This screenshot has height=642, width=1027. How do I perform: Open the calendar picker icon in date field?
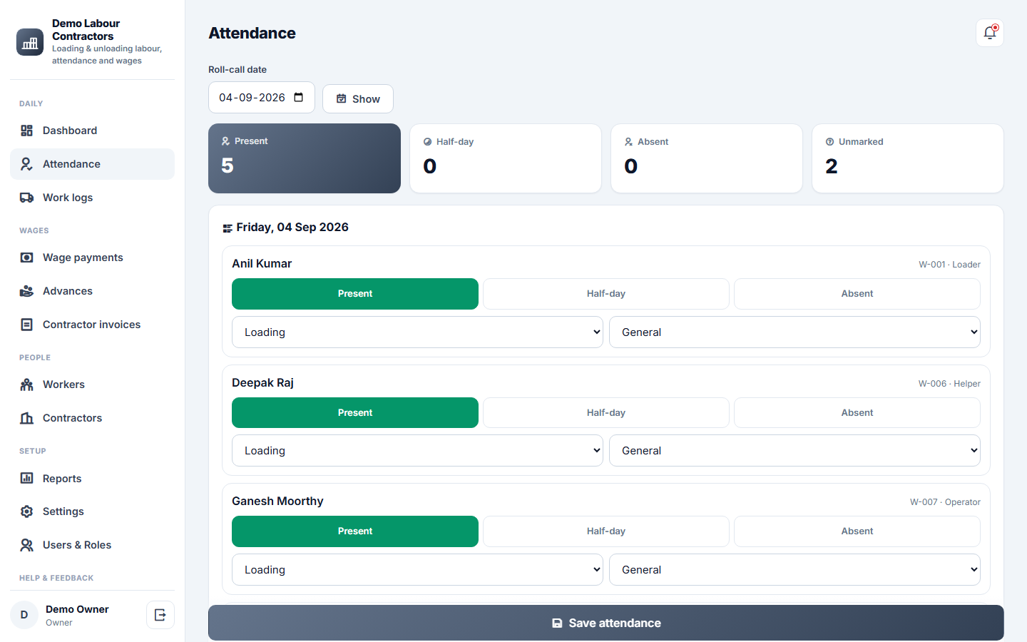[x=299, y=97]
